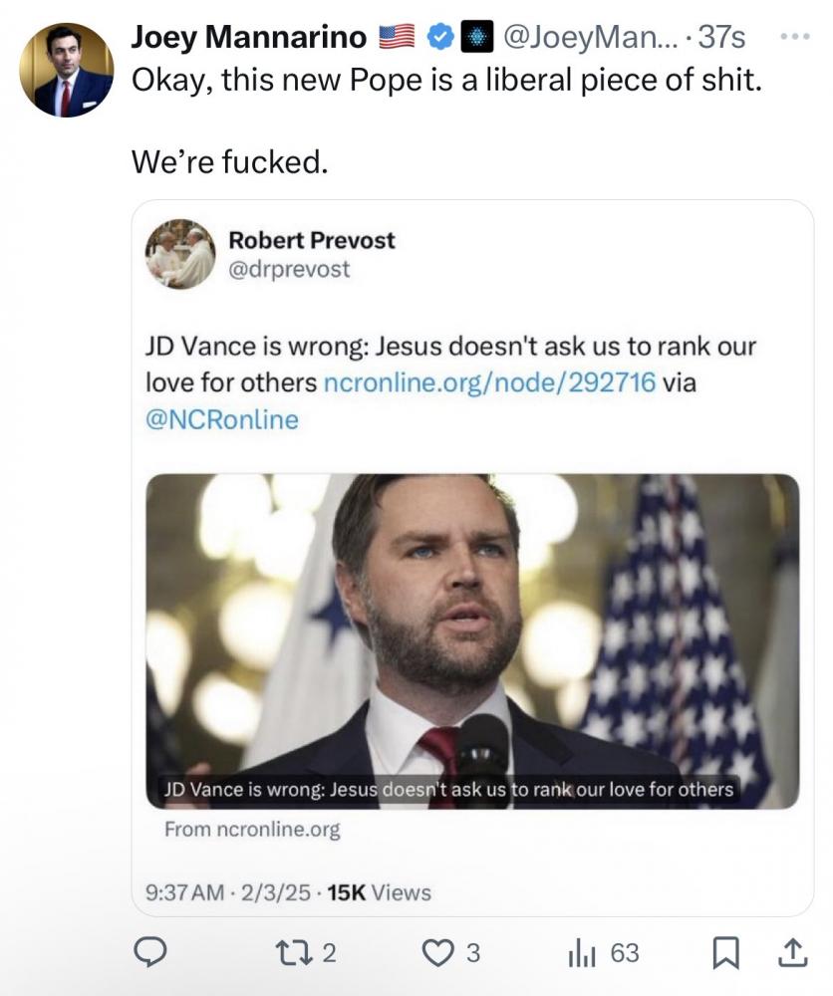Bookmark this post

click(725, 953)
